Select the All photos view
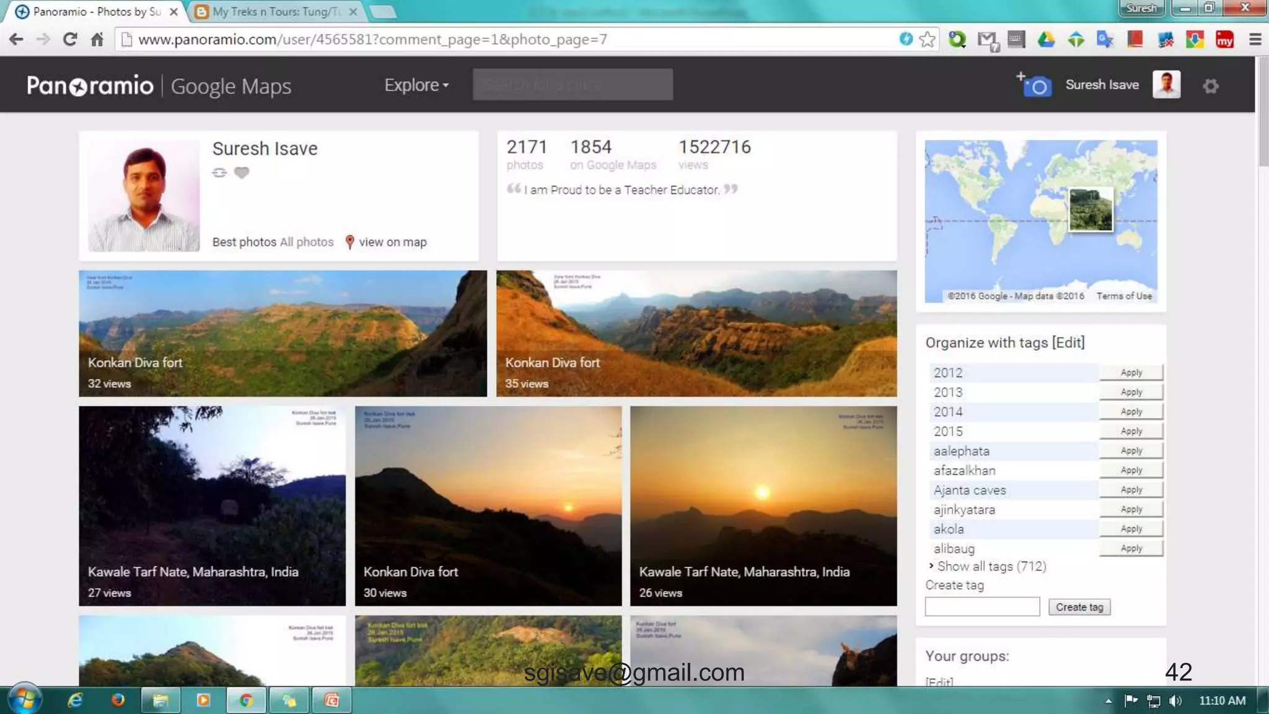Screen dimensions: 1269x714 pos(307,242)
